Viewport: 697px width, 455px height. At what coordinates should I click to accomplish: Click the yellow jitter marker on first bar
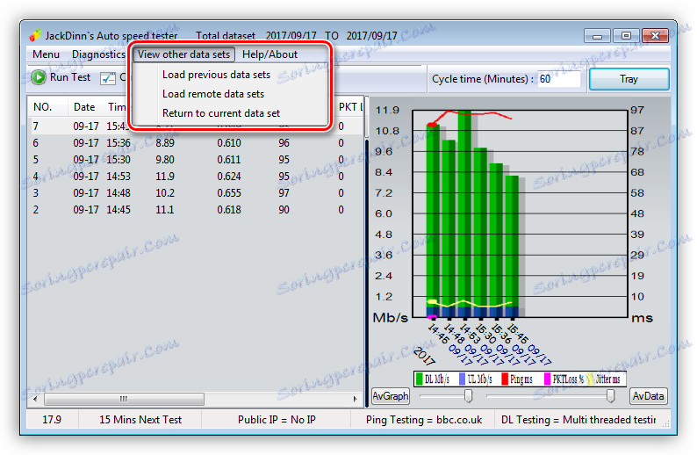click(x=432, y=302)
